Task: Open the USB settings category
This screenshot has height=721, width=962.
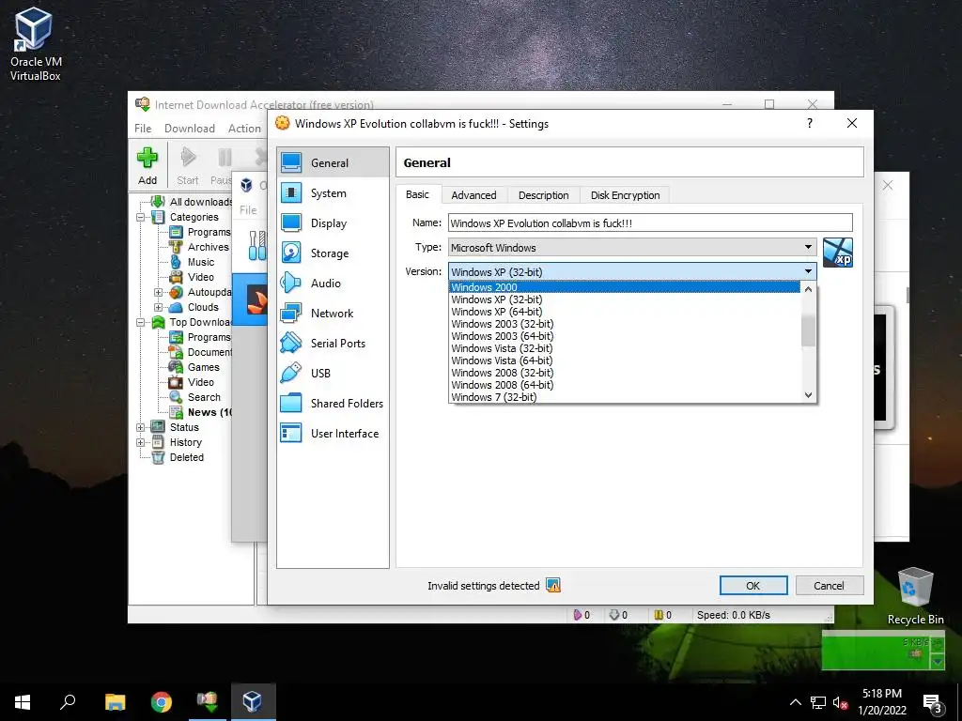Action: (333, 373)
